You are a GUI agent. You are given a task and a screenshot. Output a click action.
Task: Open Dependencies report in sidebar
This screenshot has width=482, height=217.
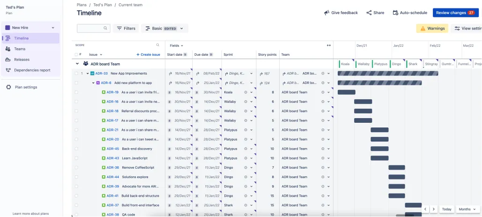(32, 70)
